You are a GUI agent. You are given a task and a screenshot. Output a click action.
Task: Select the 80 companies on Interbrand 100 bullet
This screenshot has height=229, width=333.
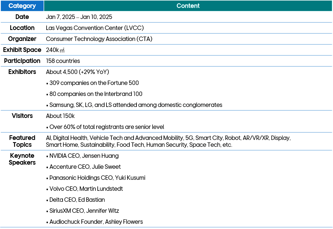pos(95,94)
